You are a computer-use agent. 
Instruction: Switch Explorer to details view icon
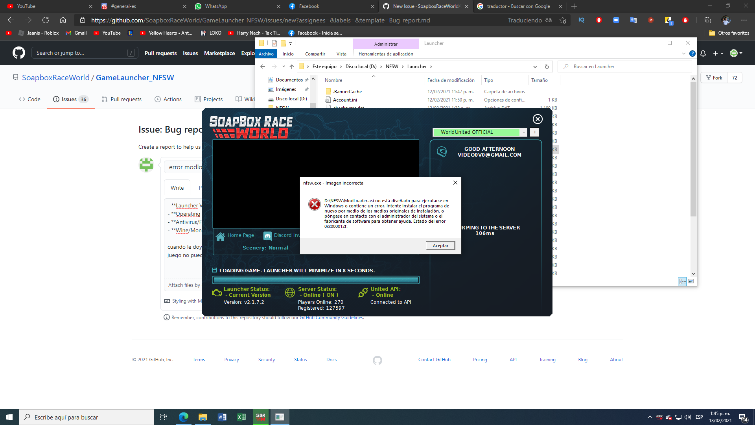tap(682, 281)
